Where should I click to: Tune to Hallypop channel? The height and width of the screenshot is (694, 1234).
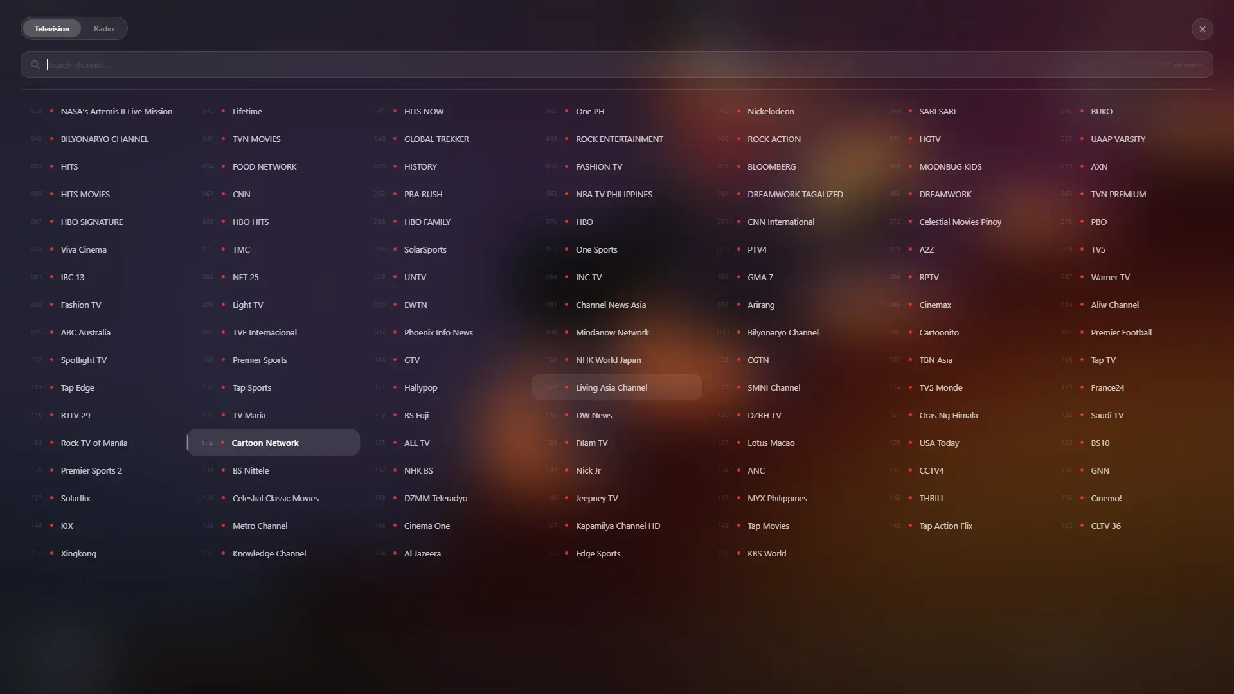(x=445, y=387)
